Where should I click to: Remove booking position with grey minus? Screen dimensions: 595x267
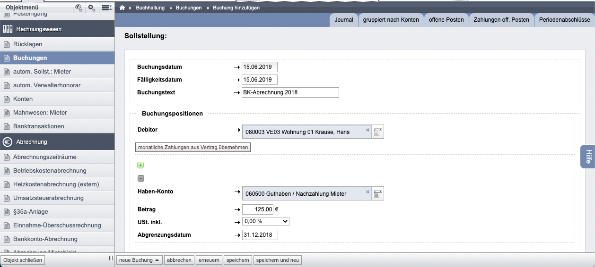(141, 178)
